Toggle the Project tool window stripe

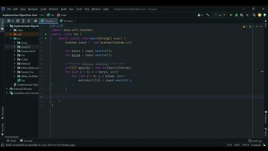tap(3, 24)
